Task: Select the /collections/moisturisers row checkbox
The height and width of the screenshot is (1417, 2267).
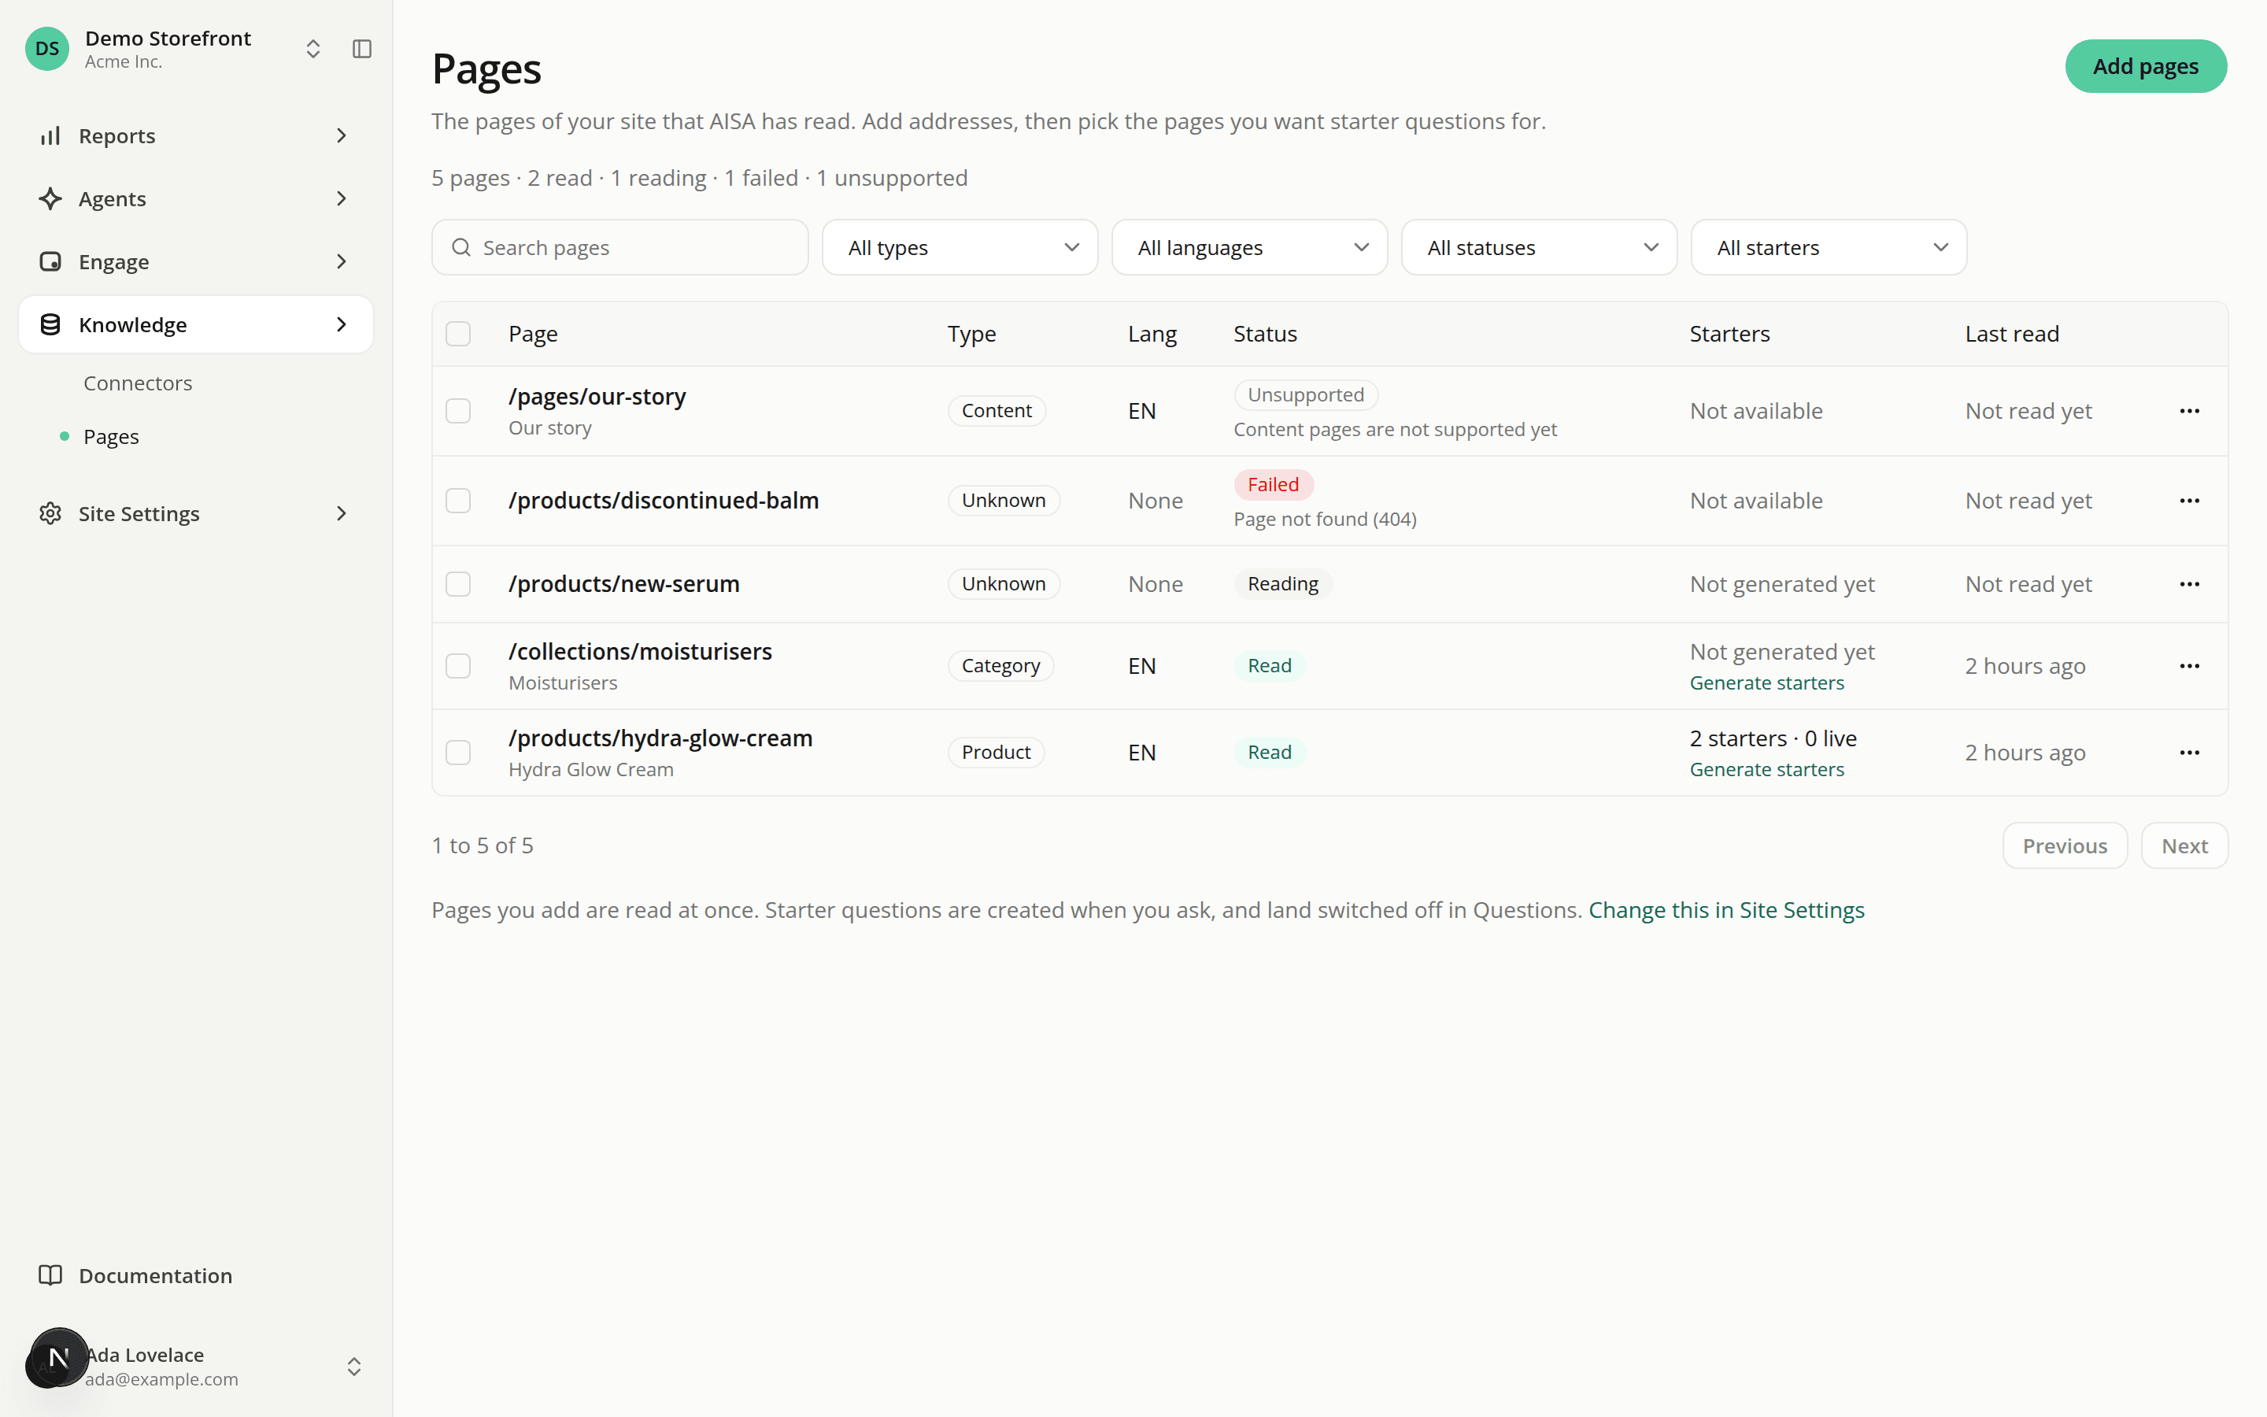Action: click(x=458, y=666)
